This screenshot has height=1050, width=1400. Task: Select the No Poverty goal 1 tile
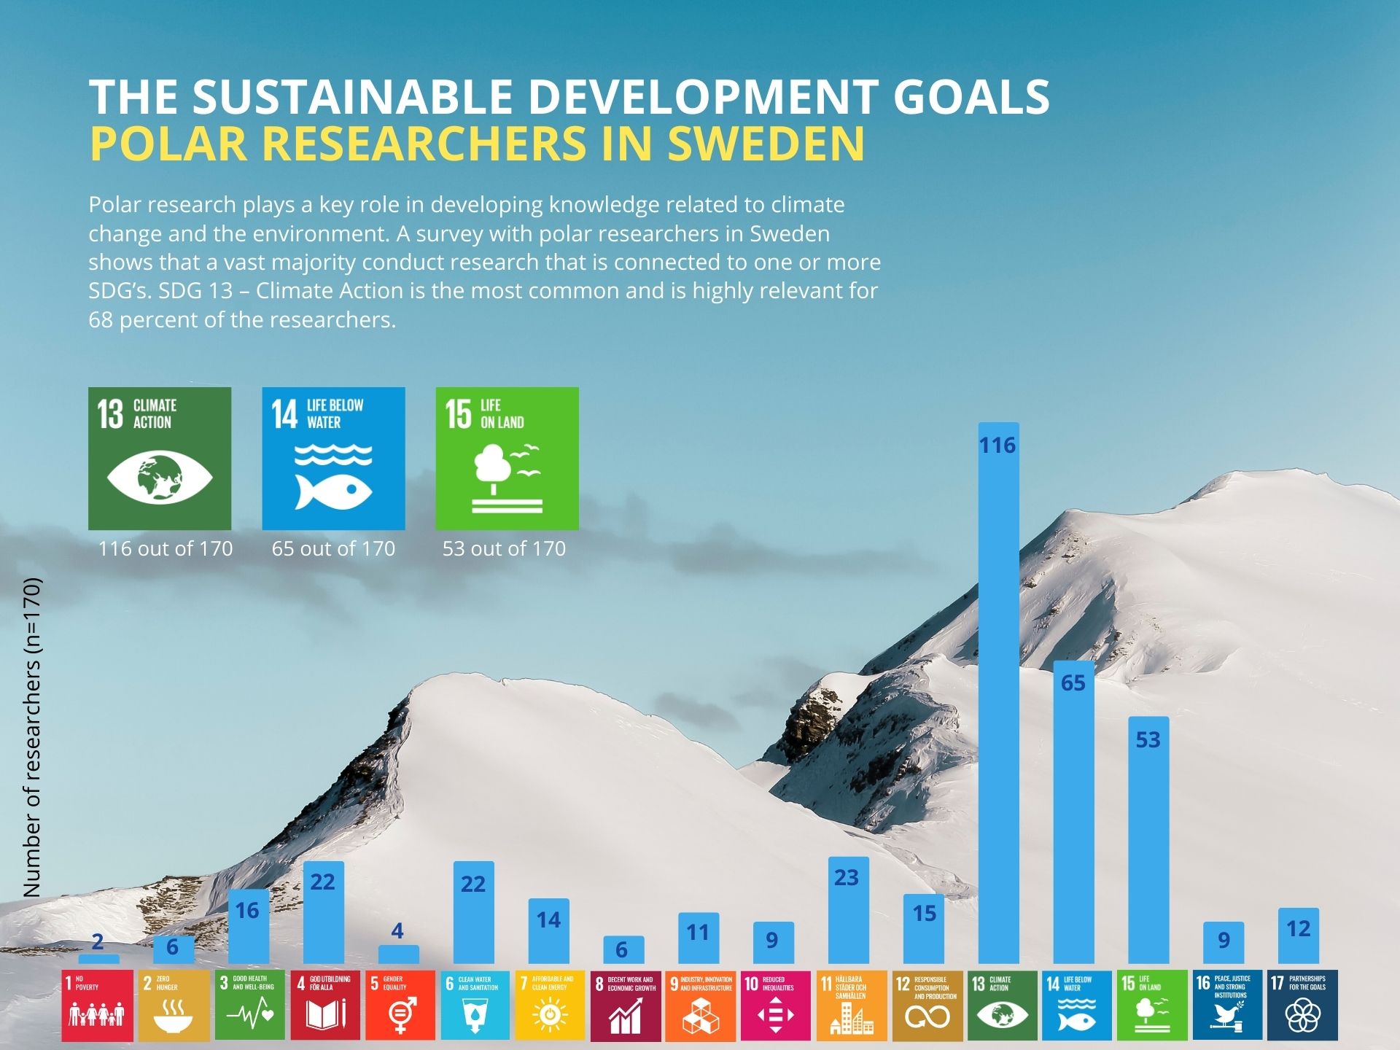coord(98,1005)
